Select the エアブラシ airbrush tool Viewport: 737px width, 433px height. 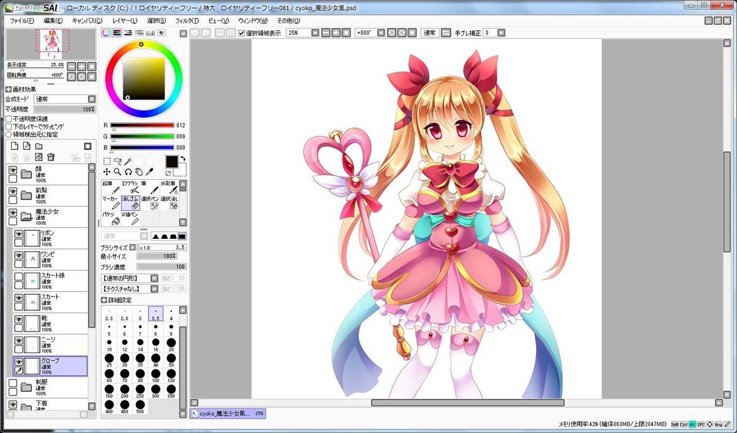130,187
